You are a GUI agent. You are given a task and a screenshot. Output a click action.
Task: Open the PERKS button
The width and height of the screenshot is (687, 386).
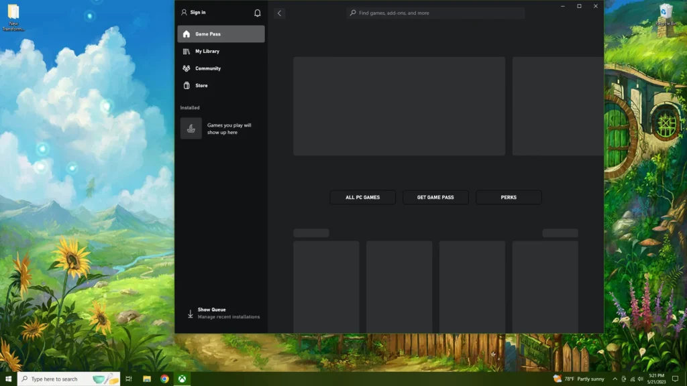point(509,198)
